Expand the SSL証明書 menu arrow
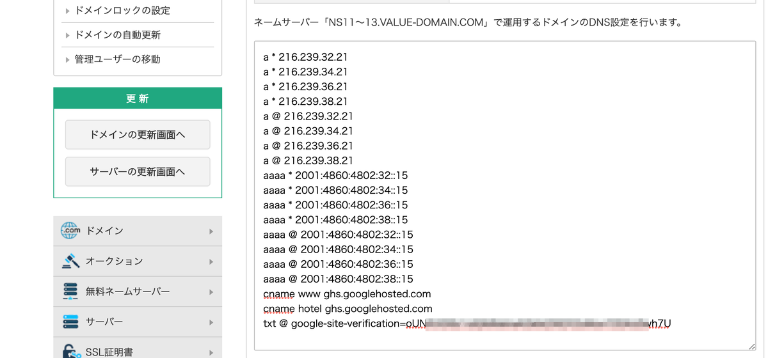The height and width of the screenshot is (358, 768). (211, 352)
